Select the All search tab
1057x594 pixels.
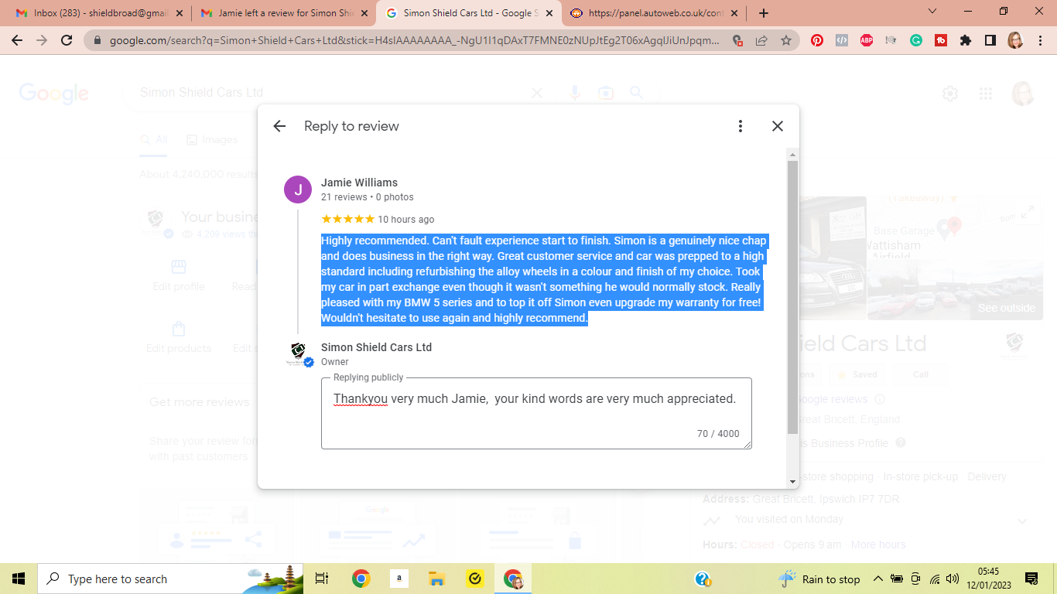(154, 140)
